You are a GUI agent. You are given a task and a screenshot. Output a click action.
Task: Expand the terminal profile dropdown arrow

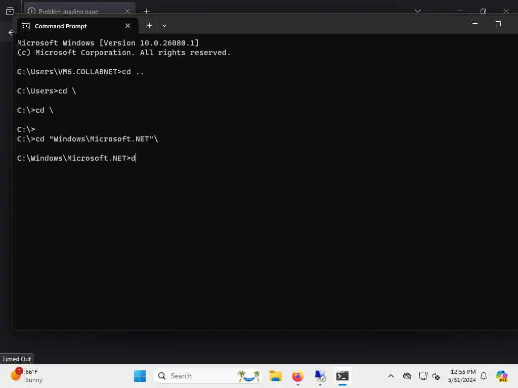point(164,26)
